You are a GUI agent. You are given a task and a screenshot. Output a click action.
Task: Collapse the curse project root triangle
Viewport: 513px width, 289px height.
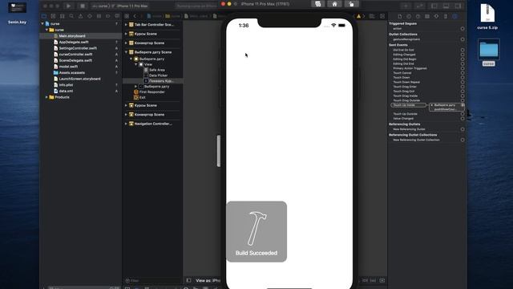point(42,23)
